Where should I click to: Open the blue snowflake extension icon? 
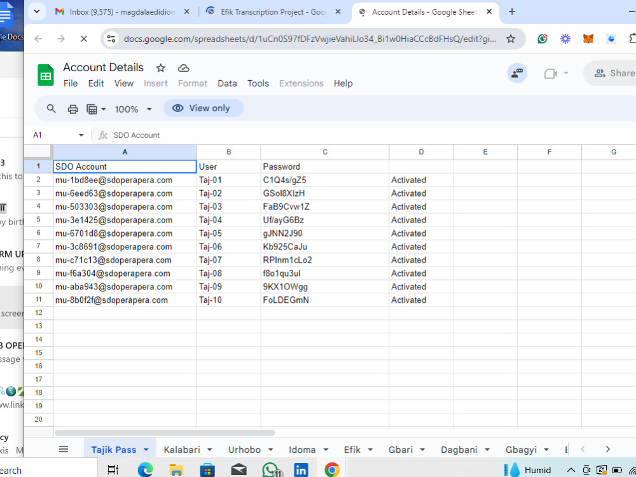coord(565,39)
